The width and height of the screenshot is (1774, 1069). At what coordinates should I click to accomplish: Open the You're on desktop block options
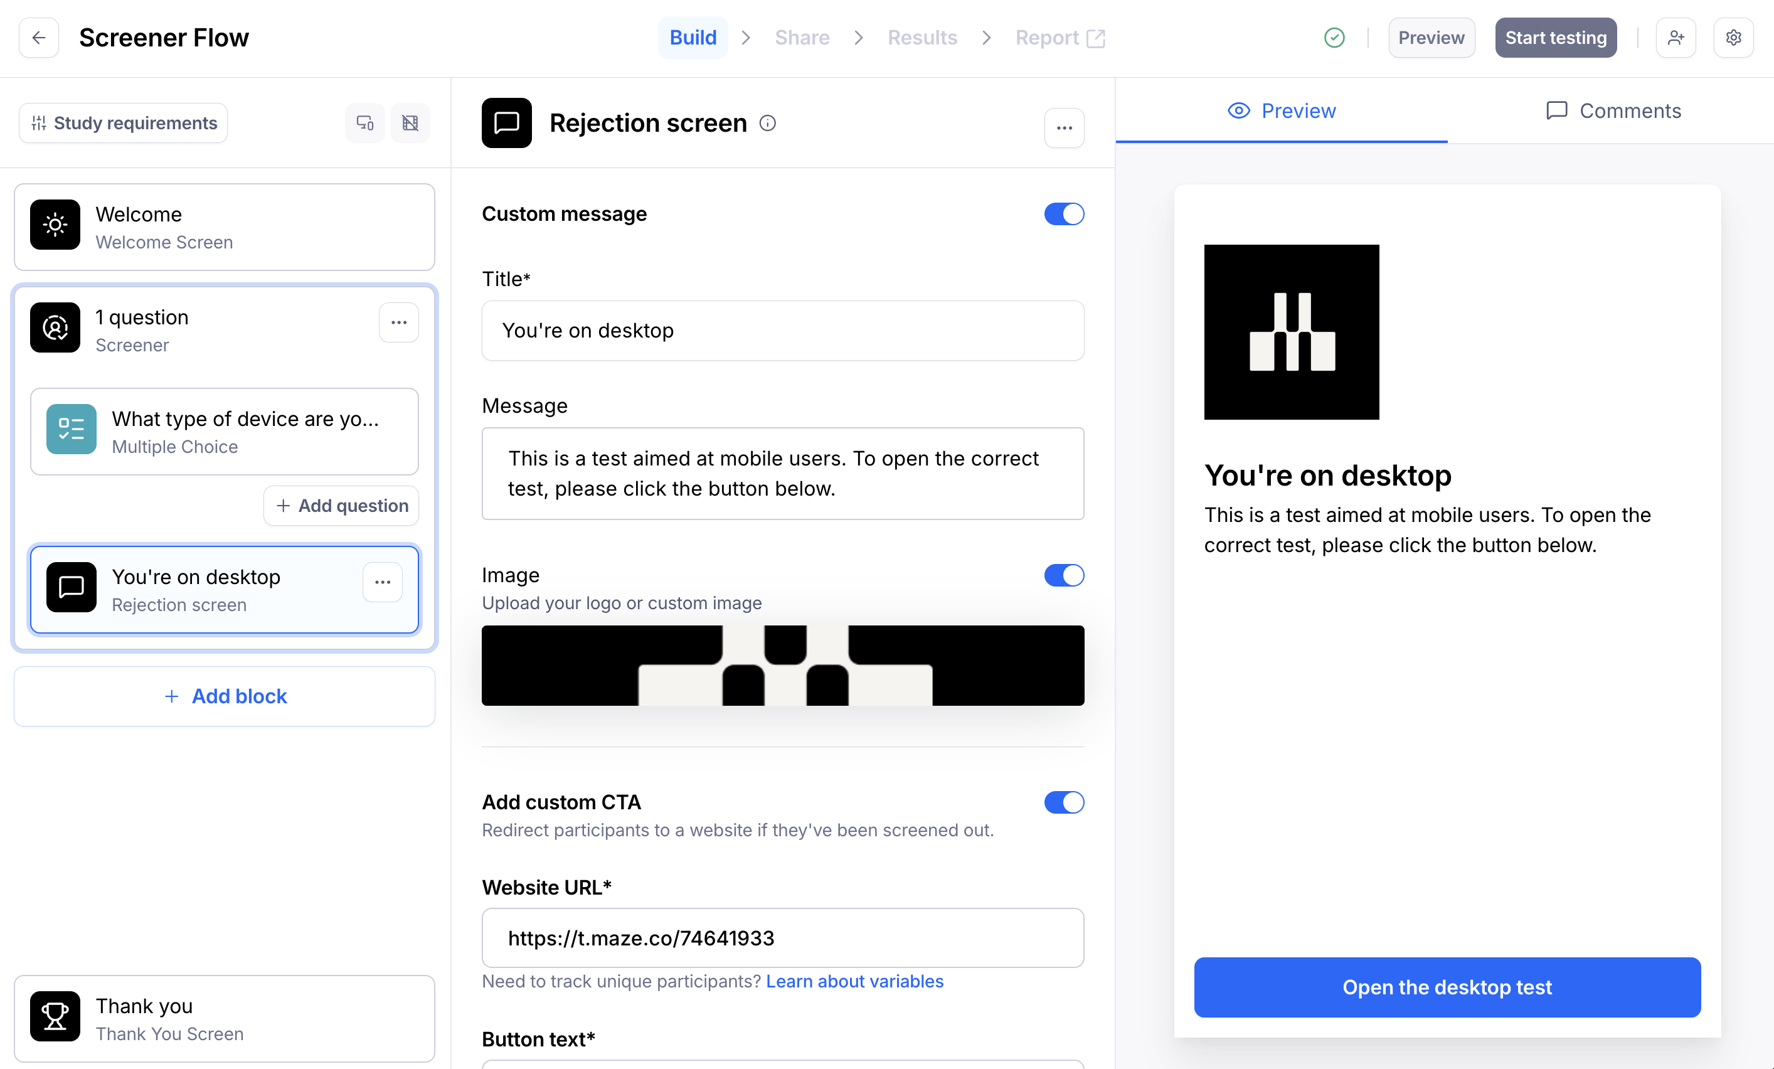382,582
